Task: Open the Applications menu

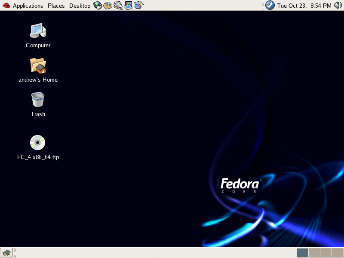Action: pyautogui.click(x=23, y=6)
